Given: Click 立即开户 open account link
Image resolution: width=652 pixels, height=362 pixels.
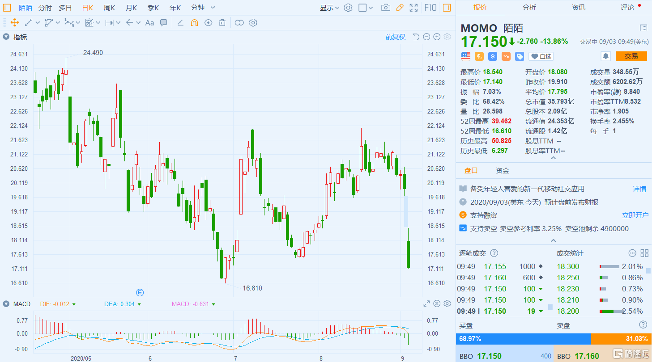Looking at the screenshot, I should 635,215.
